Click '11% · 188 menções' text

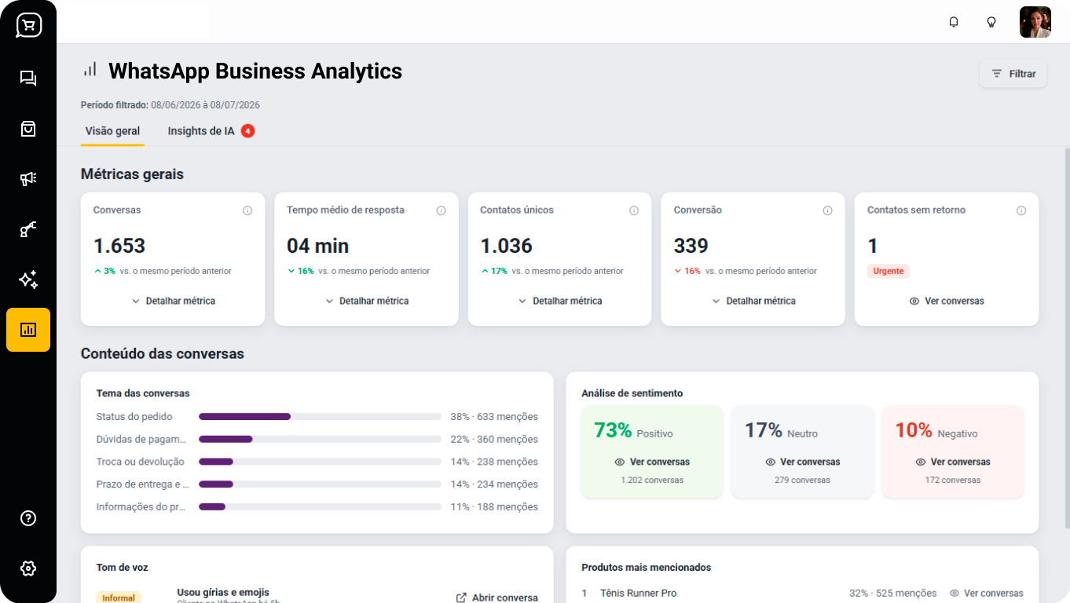[494, 506]
